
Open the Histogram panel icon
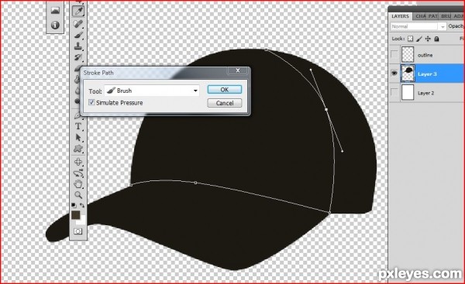[x=55, y=11]
